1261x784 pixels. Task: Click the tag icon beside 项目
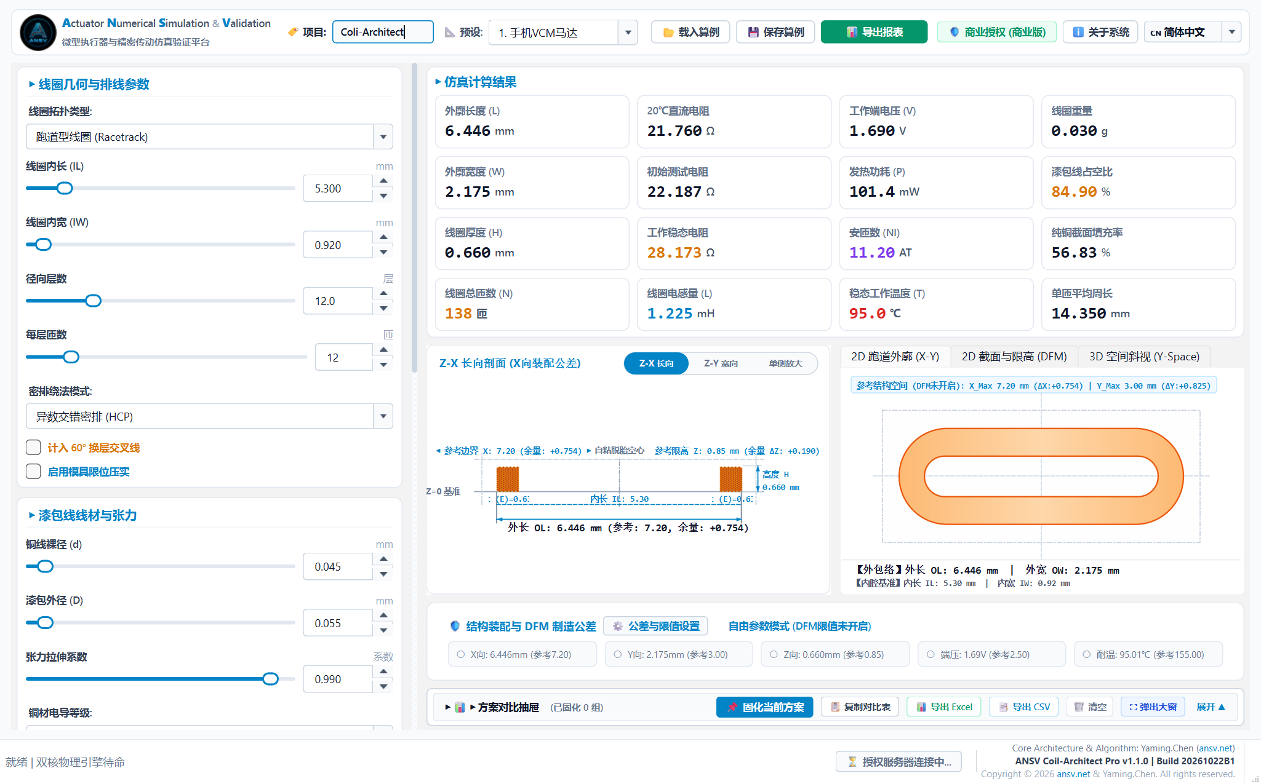(294, 32)
